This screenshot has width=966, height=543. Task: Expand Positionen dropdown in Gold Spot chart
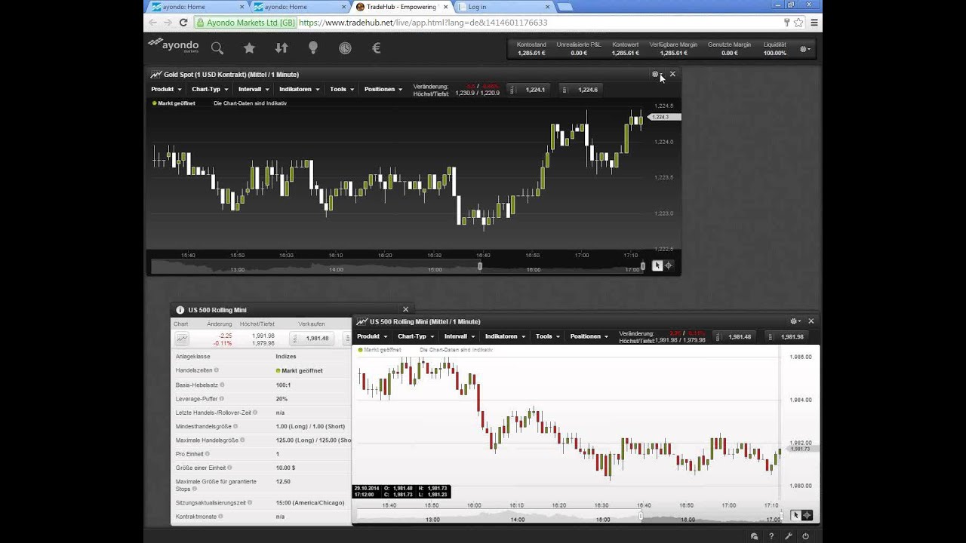[383, 89]
